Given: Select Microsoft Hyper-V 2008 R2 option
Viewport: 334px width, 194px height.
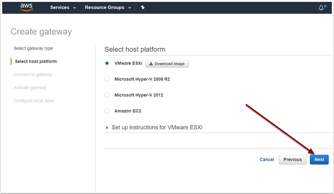Looking at the screenshot, I should click(x=107, y=79).
